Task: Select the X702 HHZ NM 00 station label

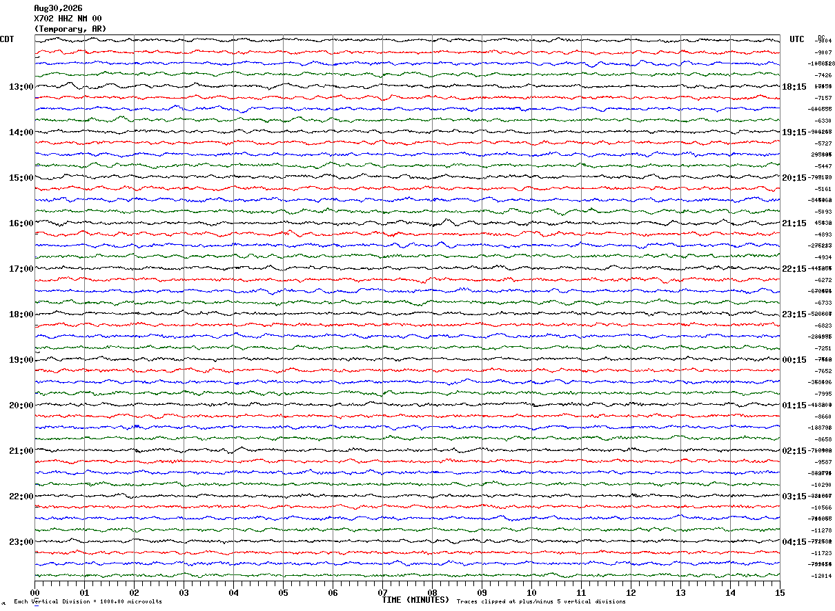Action: (68, 19)
